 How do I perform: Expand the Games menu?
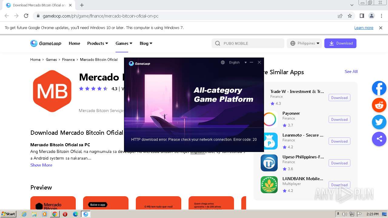click(124, 43)
